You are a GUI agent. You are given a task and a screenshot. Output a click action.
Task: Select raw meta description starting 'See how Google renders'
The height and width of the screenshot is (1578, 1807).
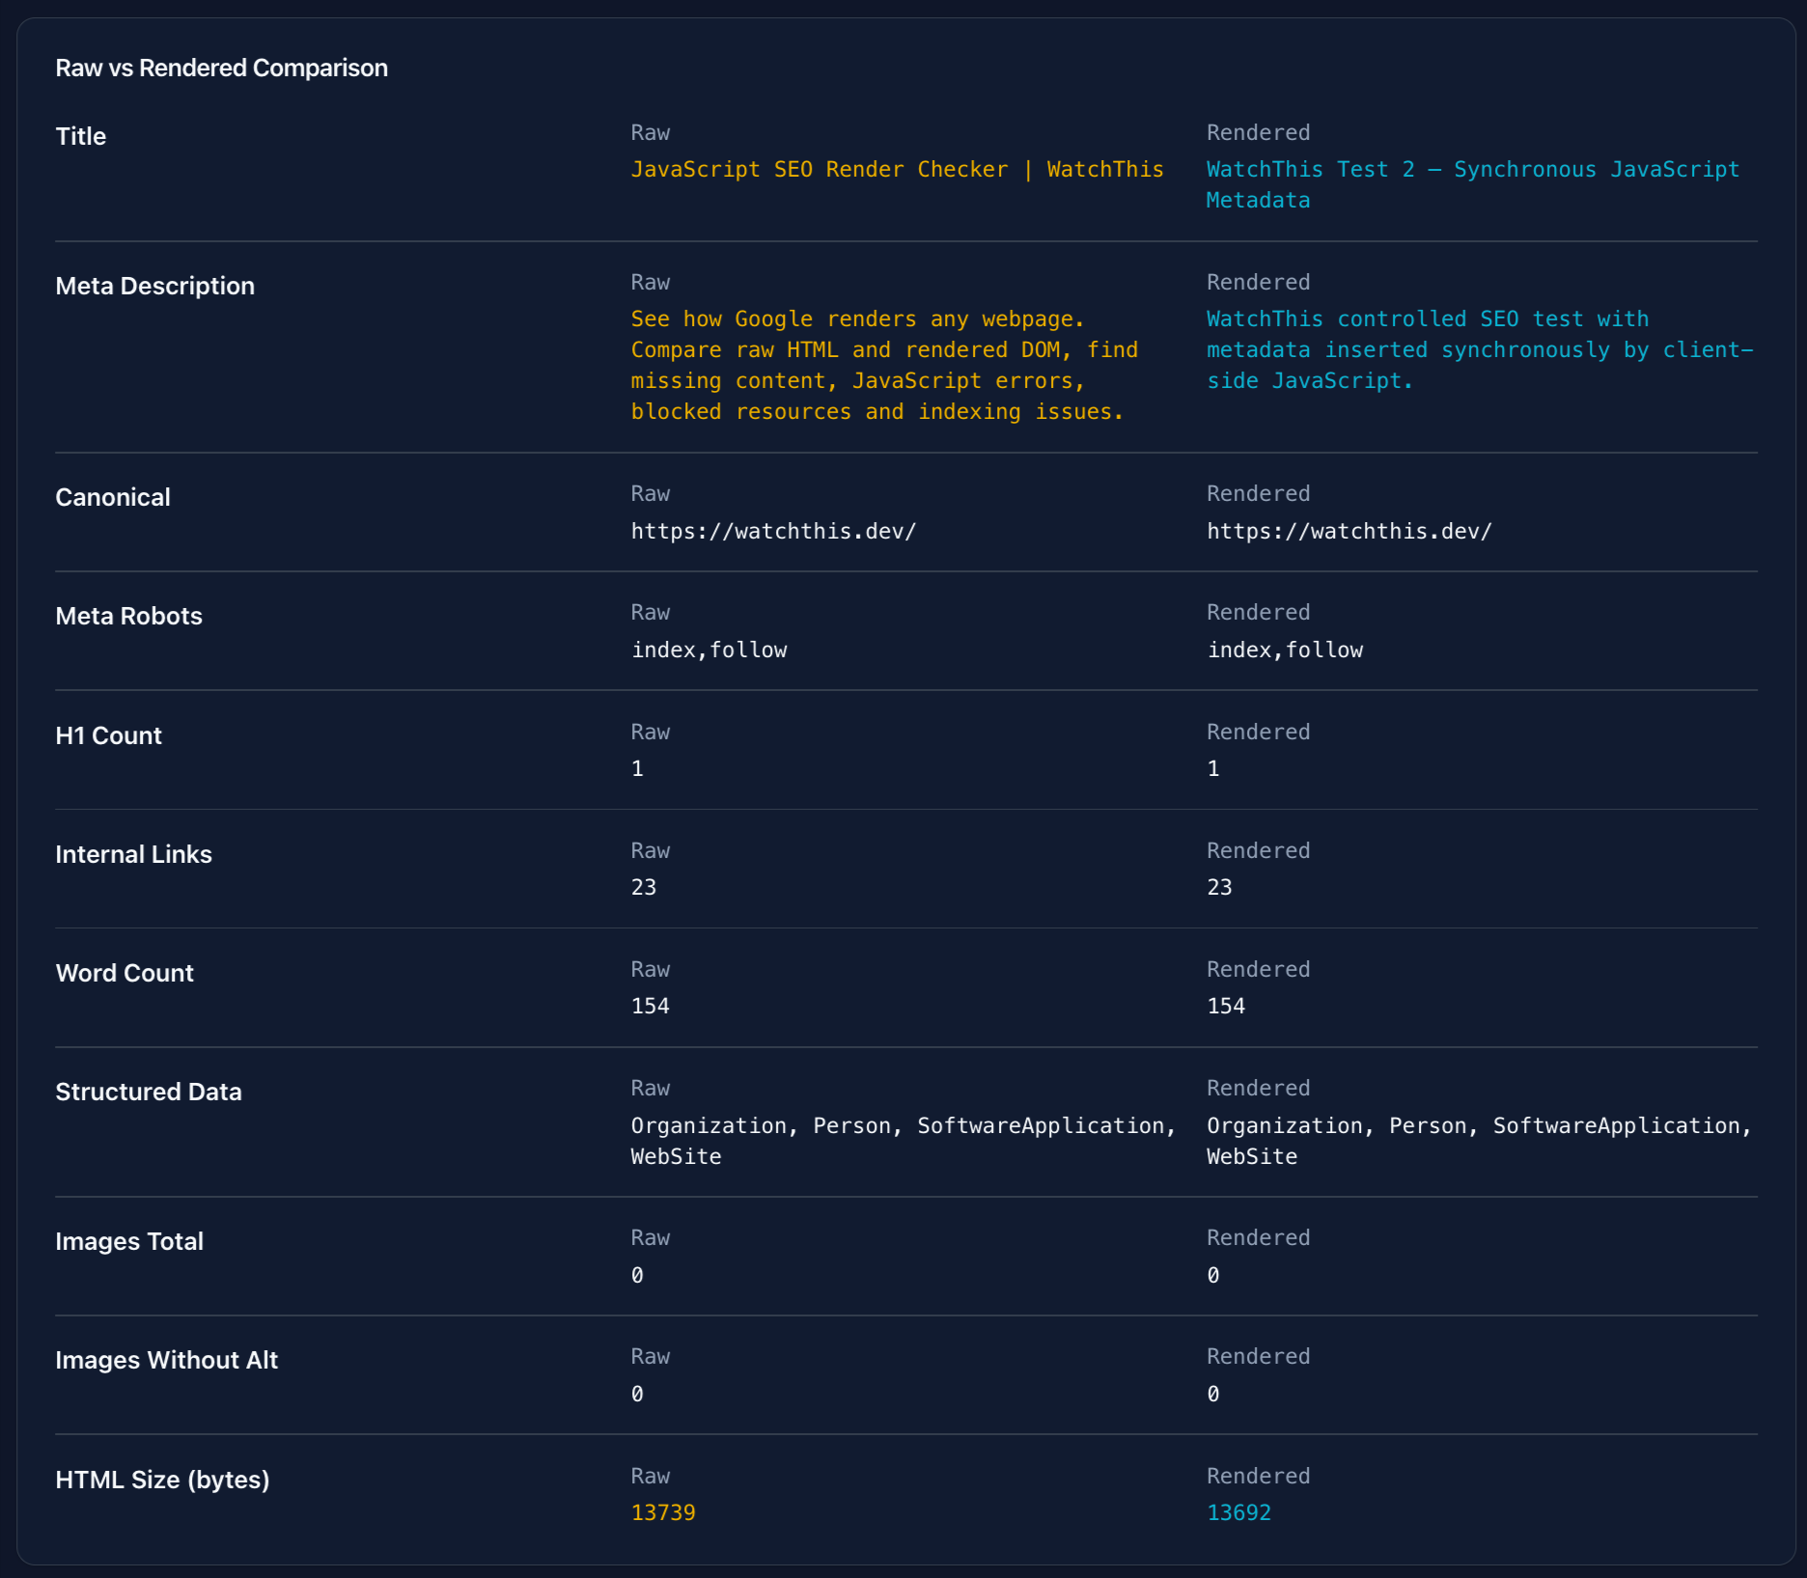pos(884,366)
